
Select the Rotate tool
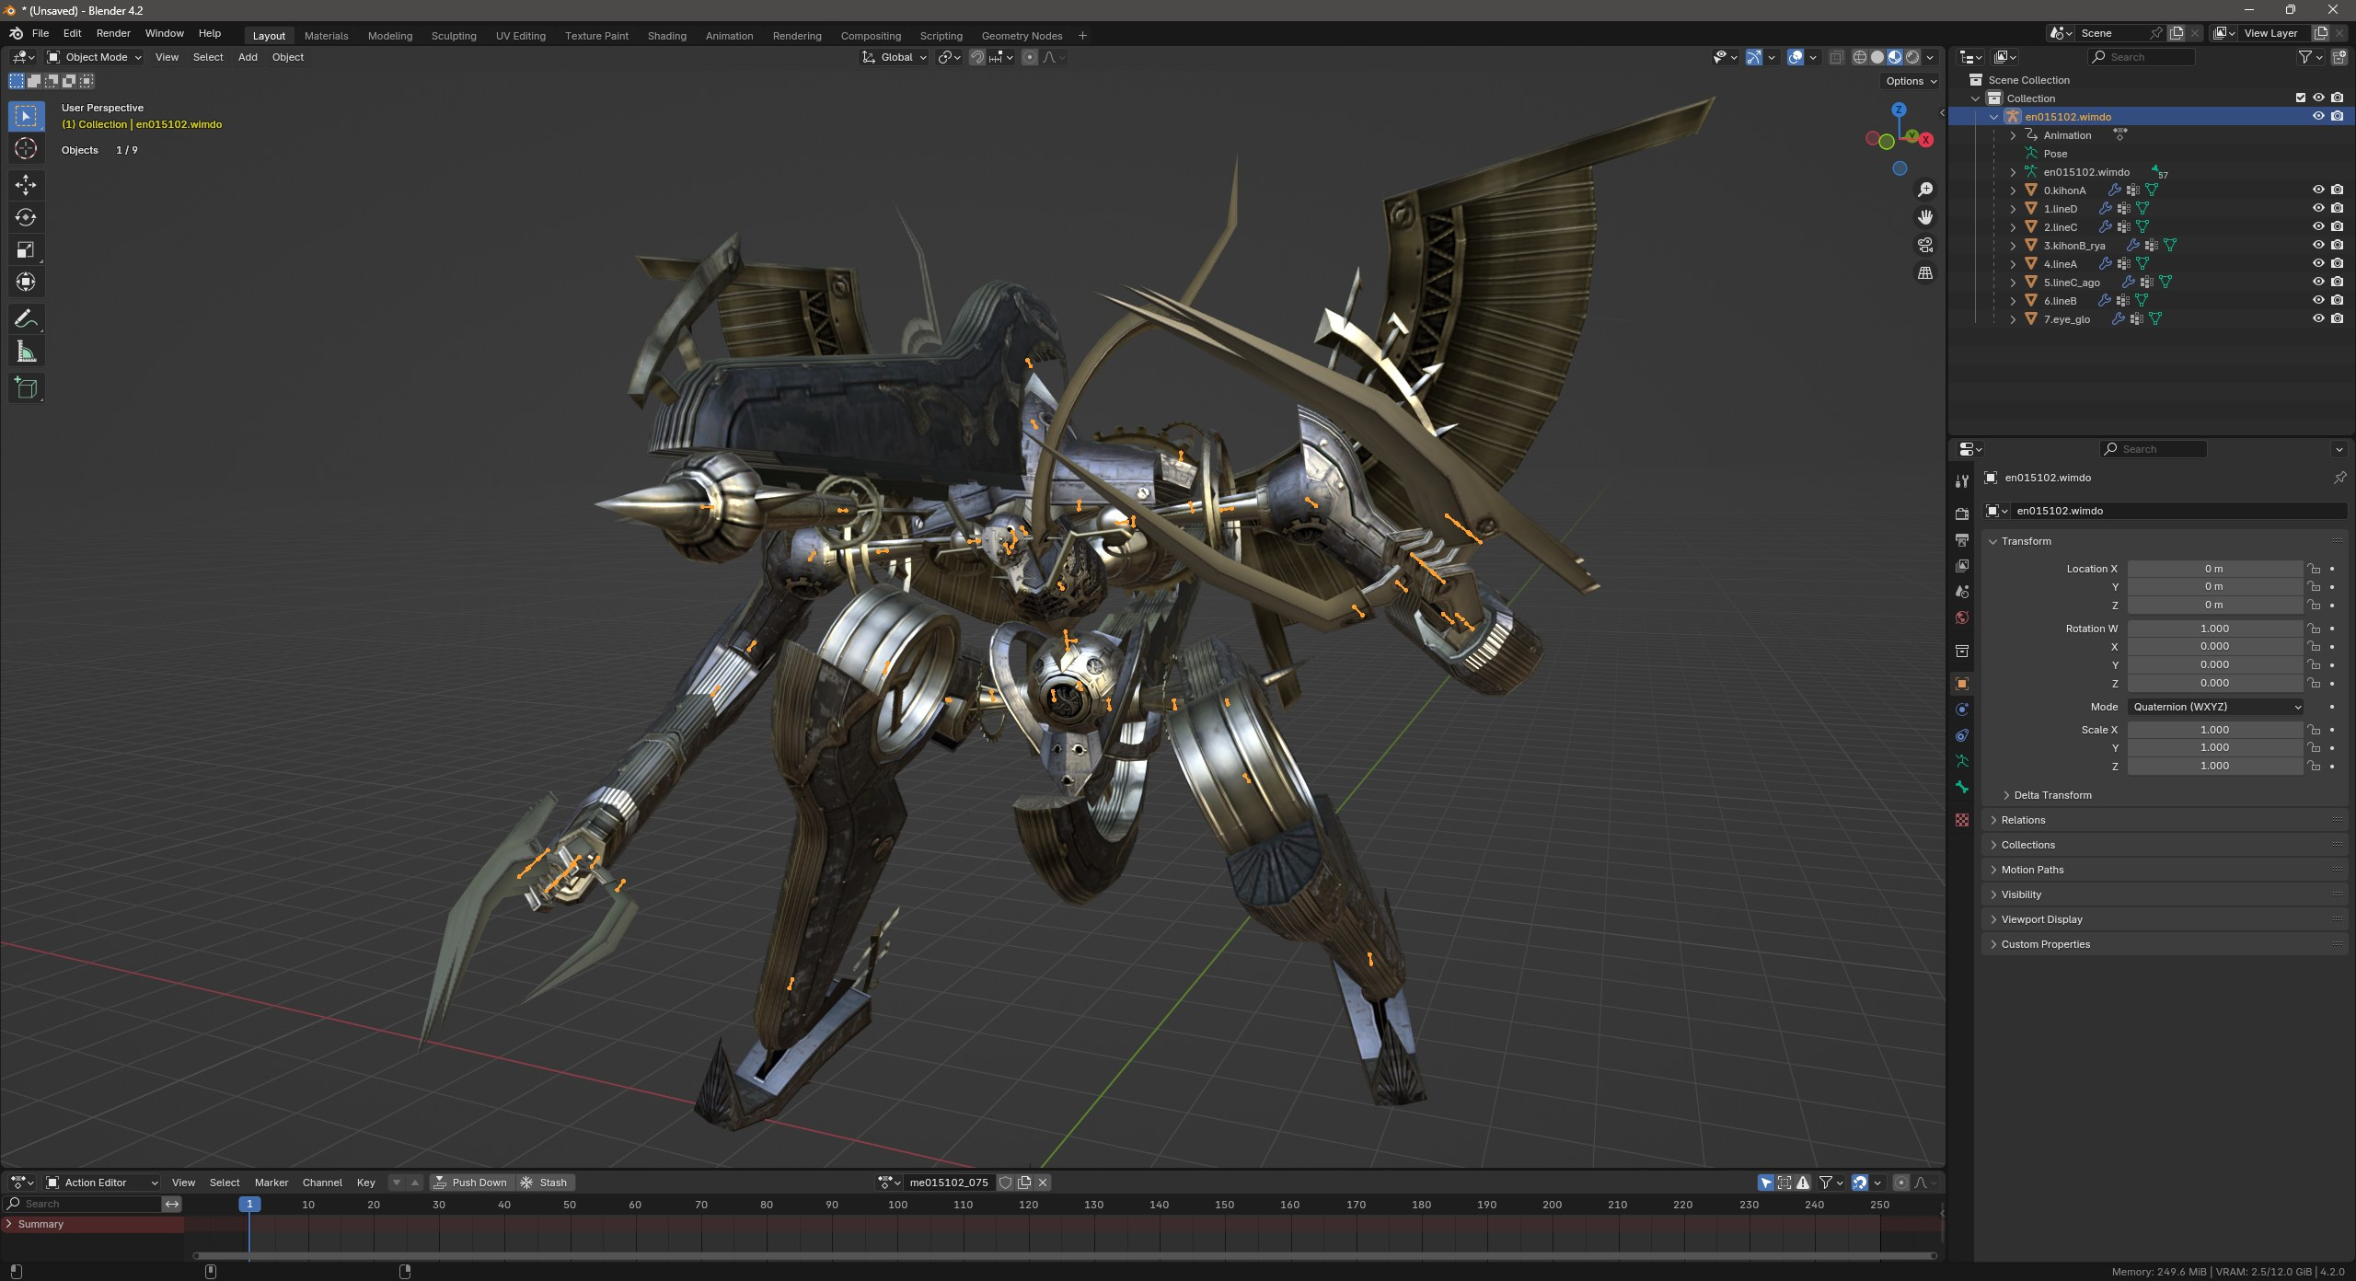coord(26,217)
